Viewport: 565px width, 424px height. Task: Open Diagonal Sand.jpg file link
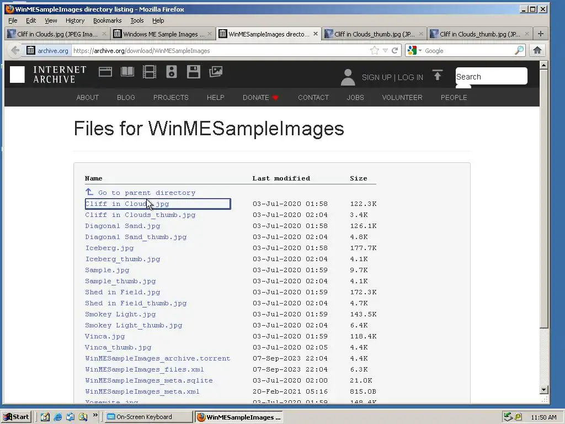(x=122, y=226)
